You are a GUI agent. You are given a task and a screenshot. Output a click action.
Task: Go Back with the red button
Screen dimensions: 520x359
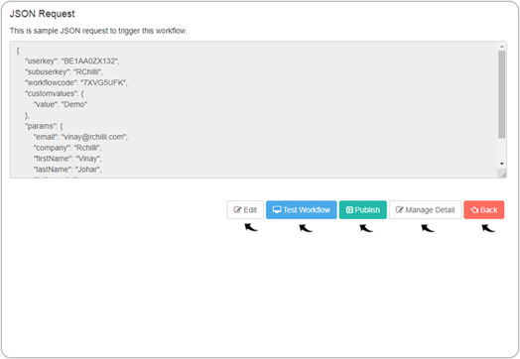[x=484, y=210]
